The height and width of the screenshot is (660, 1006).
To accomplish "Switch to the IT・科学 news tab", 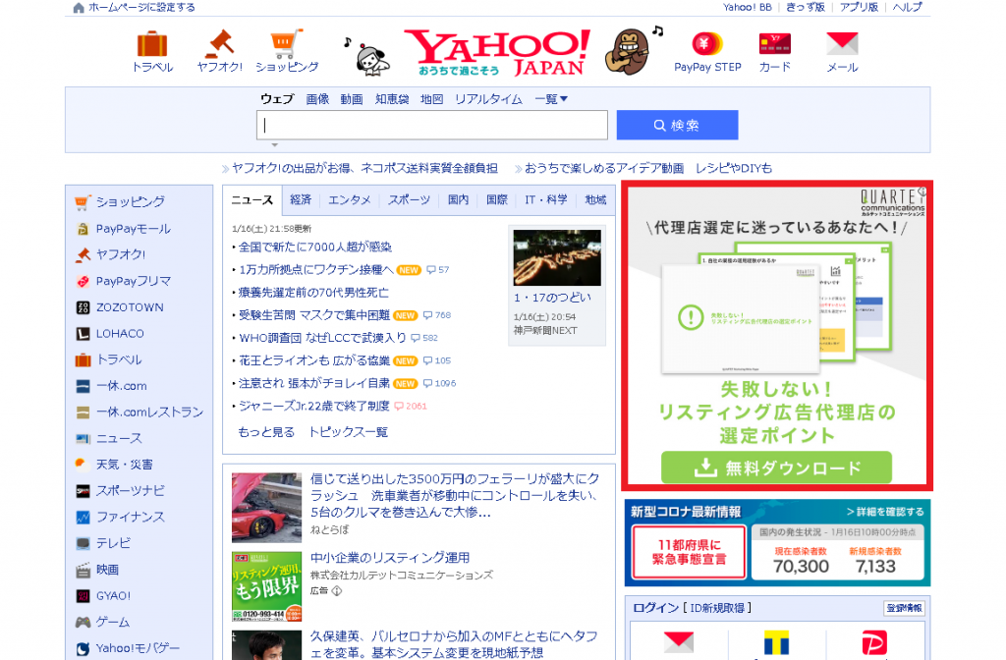I will pyautogui.click(x=546, y=200).
